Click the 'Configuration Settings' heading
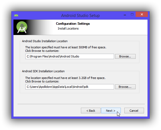 73,24
